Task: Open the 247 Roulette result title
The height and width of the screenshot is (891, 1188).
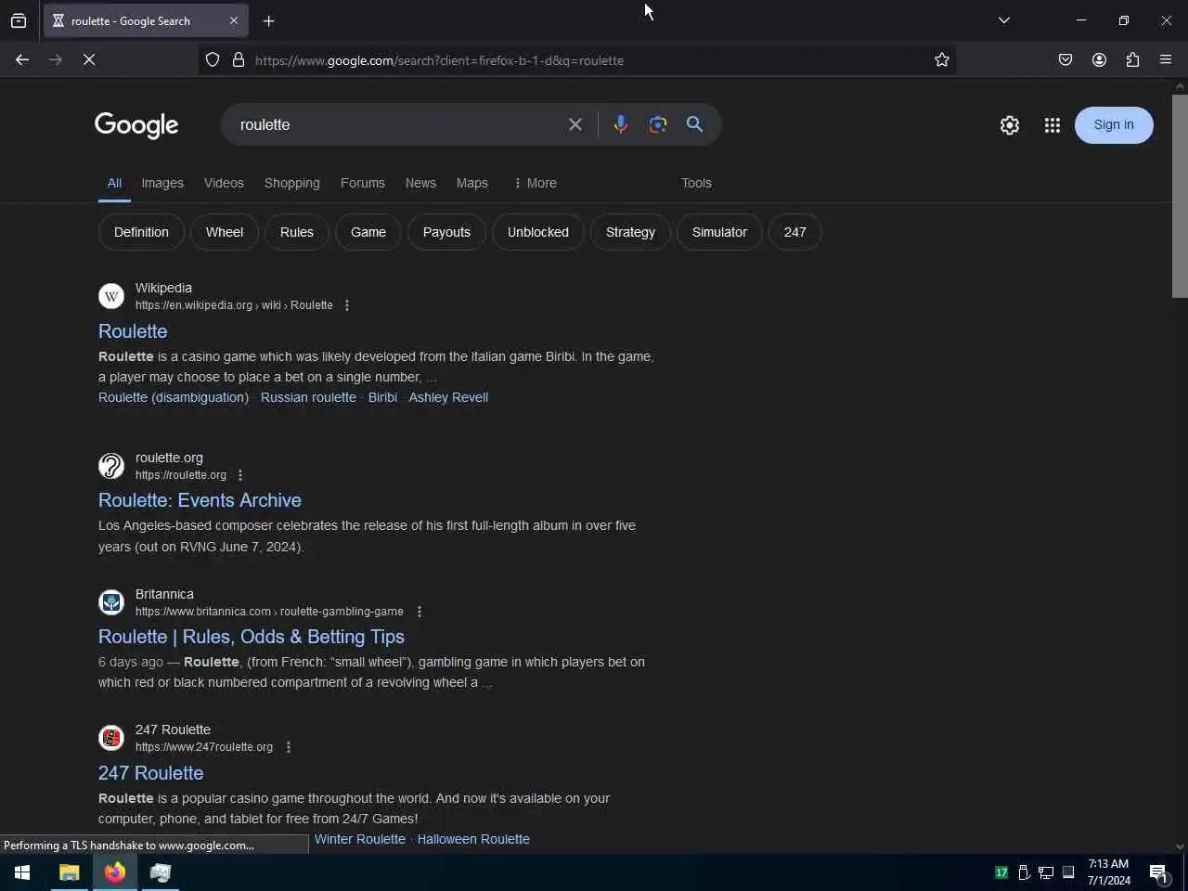Action: pos(151,773)
